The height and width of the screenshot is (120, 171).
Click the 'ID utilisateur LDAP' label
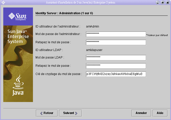click(x=49, y=50)
